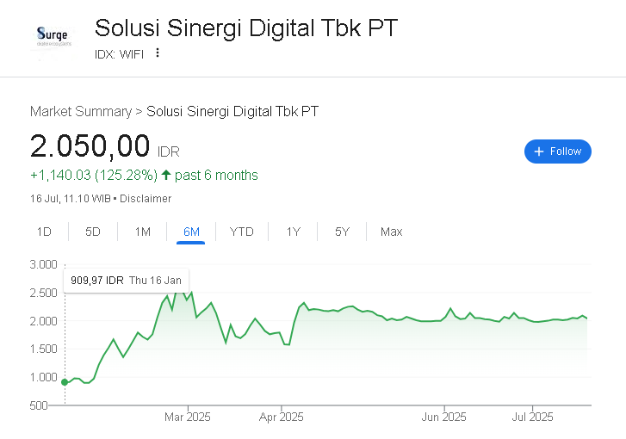
Task: Show the 1M chart range
Action: [x=142, y=232]
